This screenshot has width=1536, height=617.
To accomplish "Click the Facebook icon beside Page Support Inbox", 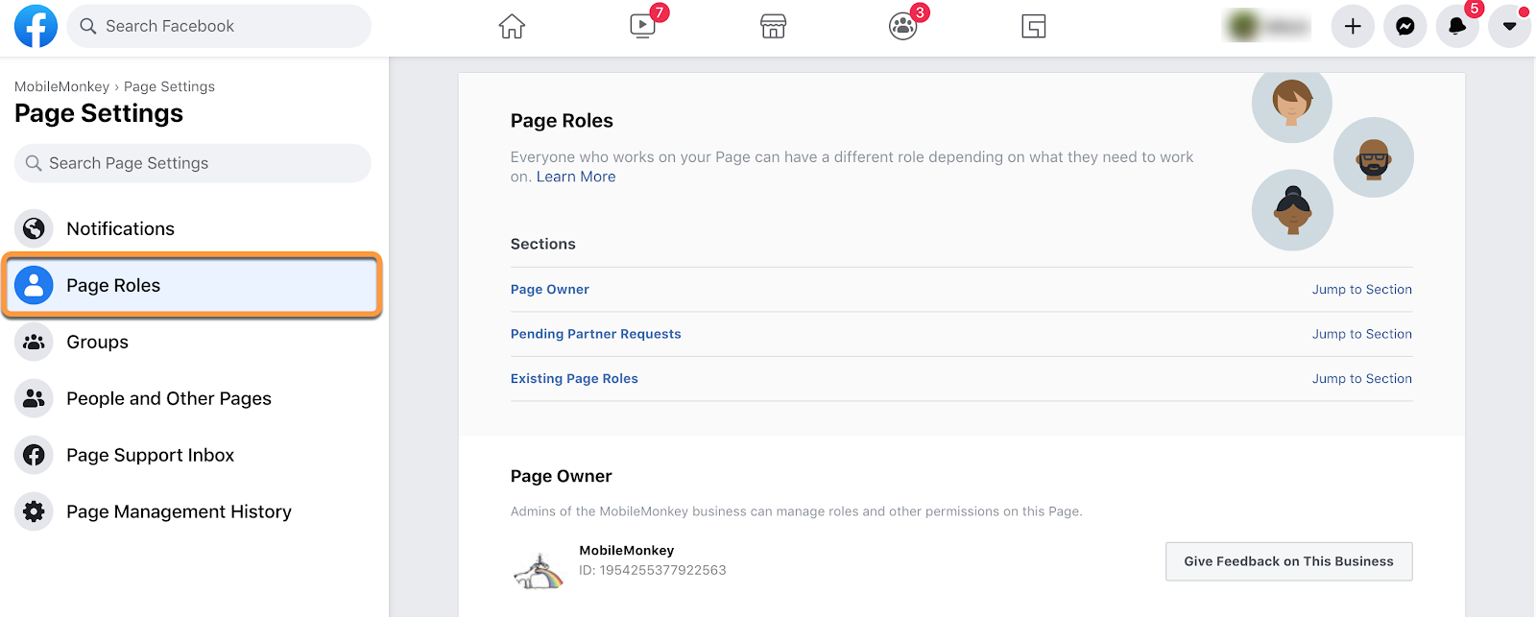I will [34, 455].
